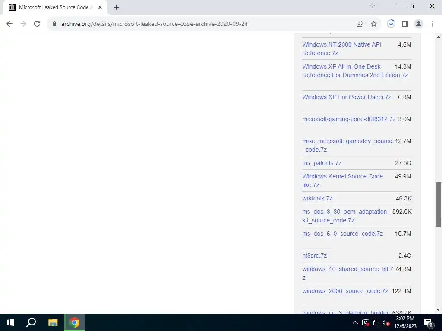Open the Chrome profile avatar

[419, 24]
